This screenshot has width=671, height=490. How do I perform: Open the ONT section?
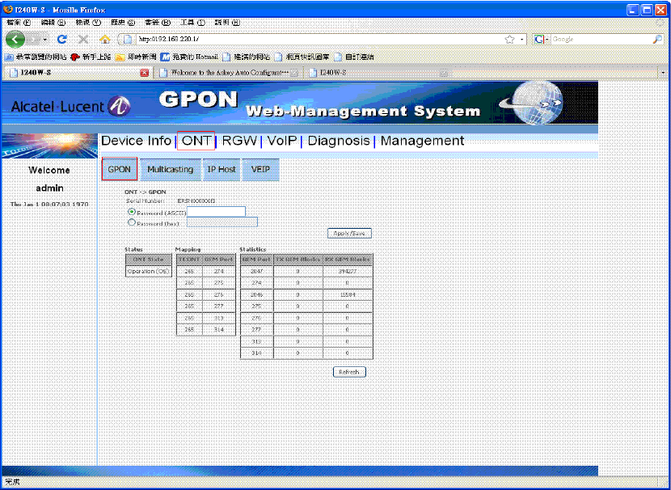(x=196, y=141)
